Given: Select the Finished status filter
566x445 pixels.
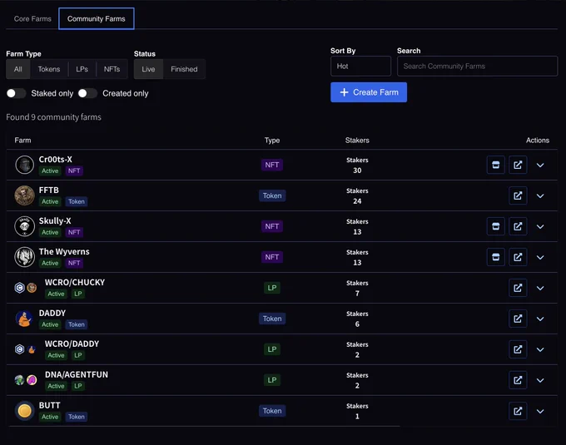Looking at the screenshot, I should 184,69.
